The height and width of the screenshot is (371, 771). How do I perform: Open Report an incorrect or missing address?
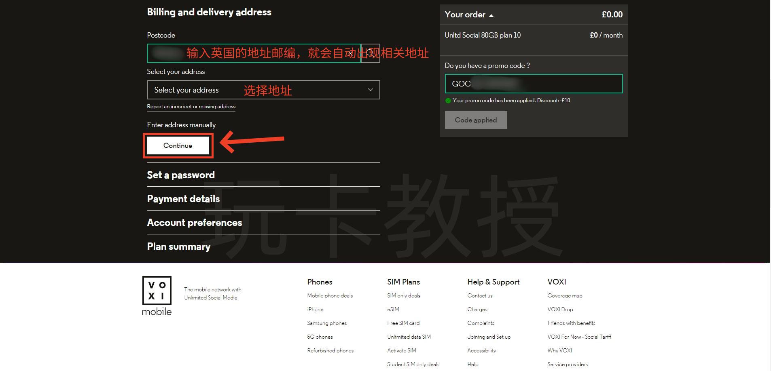click(x=191, y=107)
